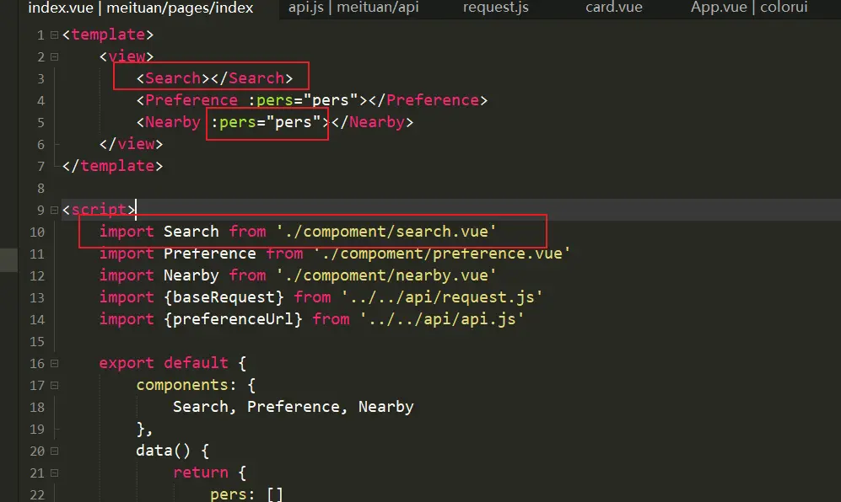Click 'pers: []' on line 22
This screenshot has width=841, height=502.
coord(246,494)
